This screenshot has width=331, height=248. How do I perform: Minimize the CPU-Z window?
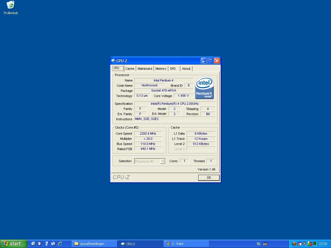(x=203, y=61)
